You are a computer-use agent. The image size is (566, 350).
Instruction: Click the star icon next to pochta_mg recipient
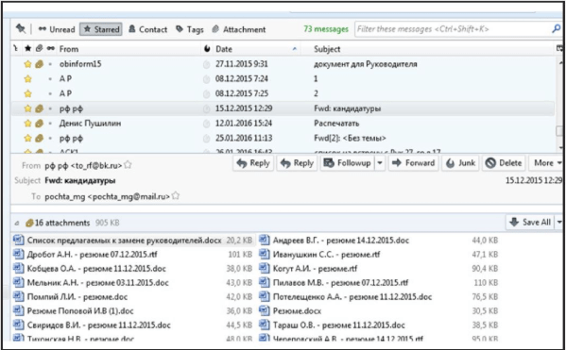click(x=176, y=196)
